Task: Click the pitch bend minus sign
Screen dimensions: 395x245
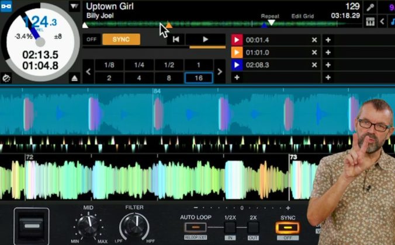Action: point(196,208)
